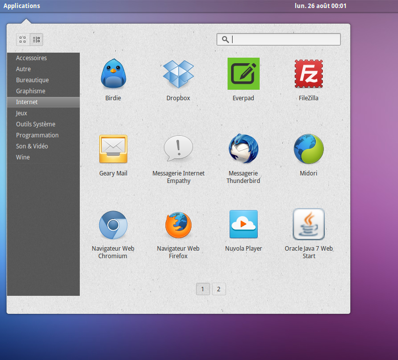Show the Outils Système category

[x=44, y=124]
